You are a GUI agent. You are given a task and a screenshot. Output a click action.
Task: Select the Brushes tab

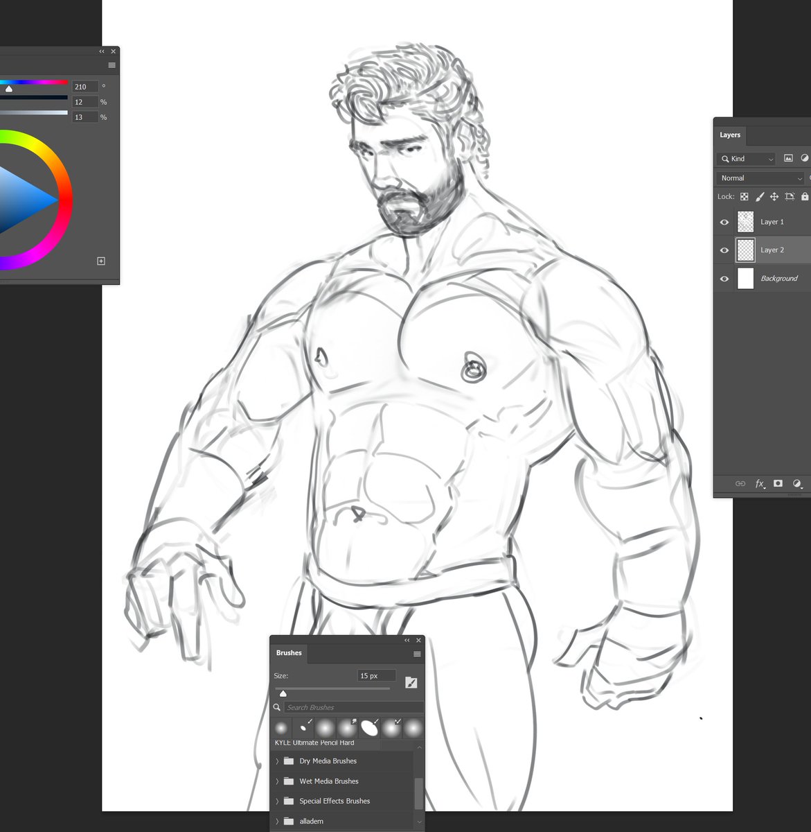click(x=289, y=653)
